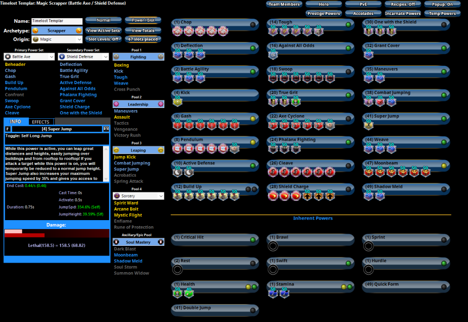Viewport: 468px width, 322px height.
Task: Select the Kick power enhancement icon
Action: [177, 102]
